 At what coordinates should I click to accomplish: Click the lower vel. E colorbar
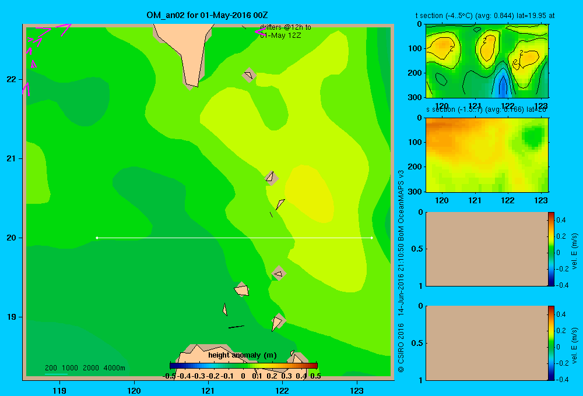(551, 343)
